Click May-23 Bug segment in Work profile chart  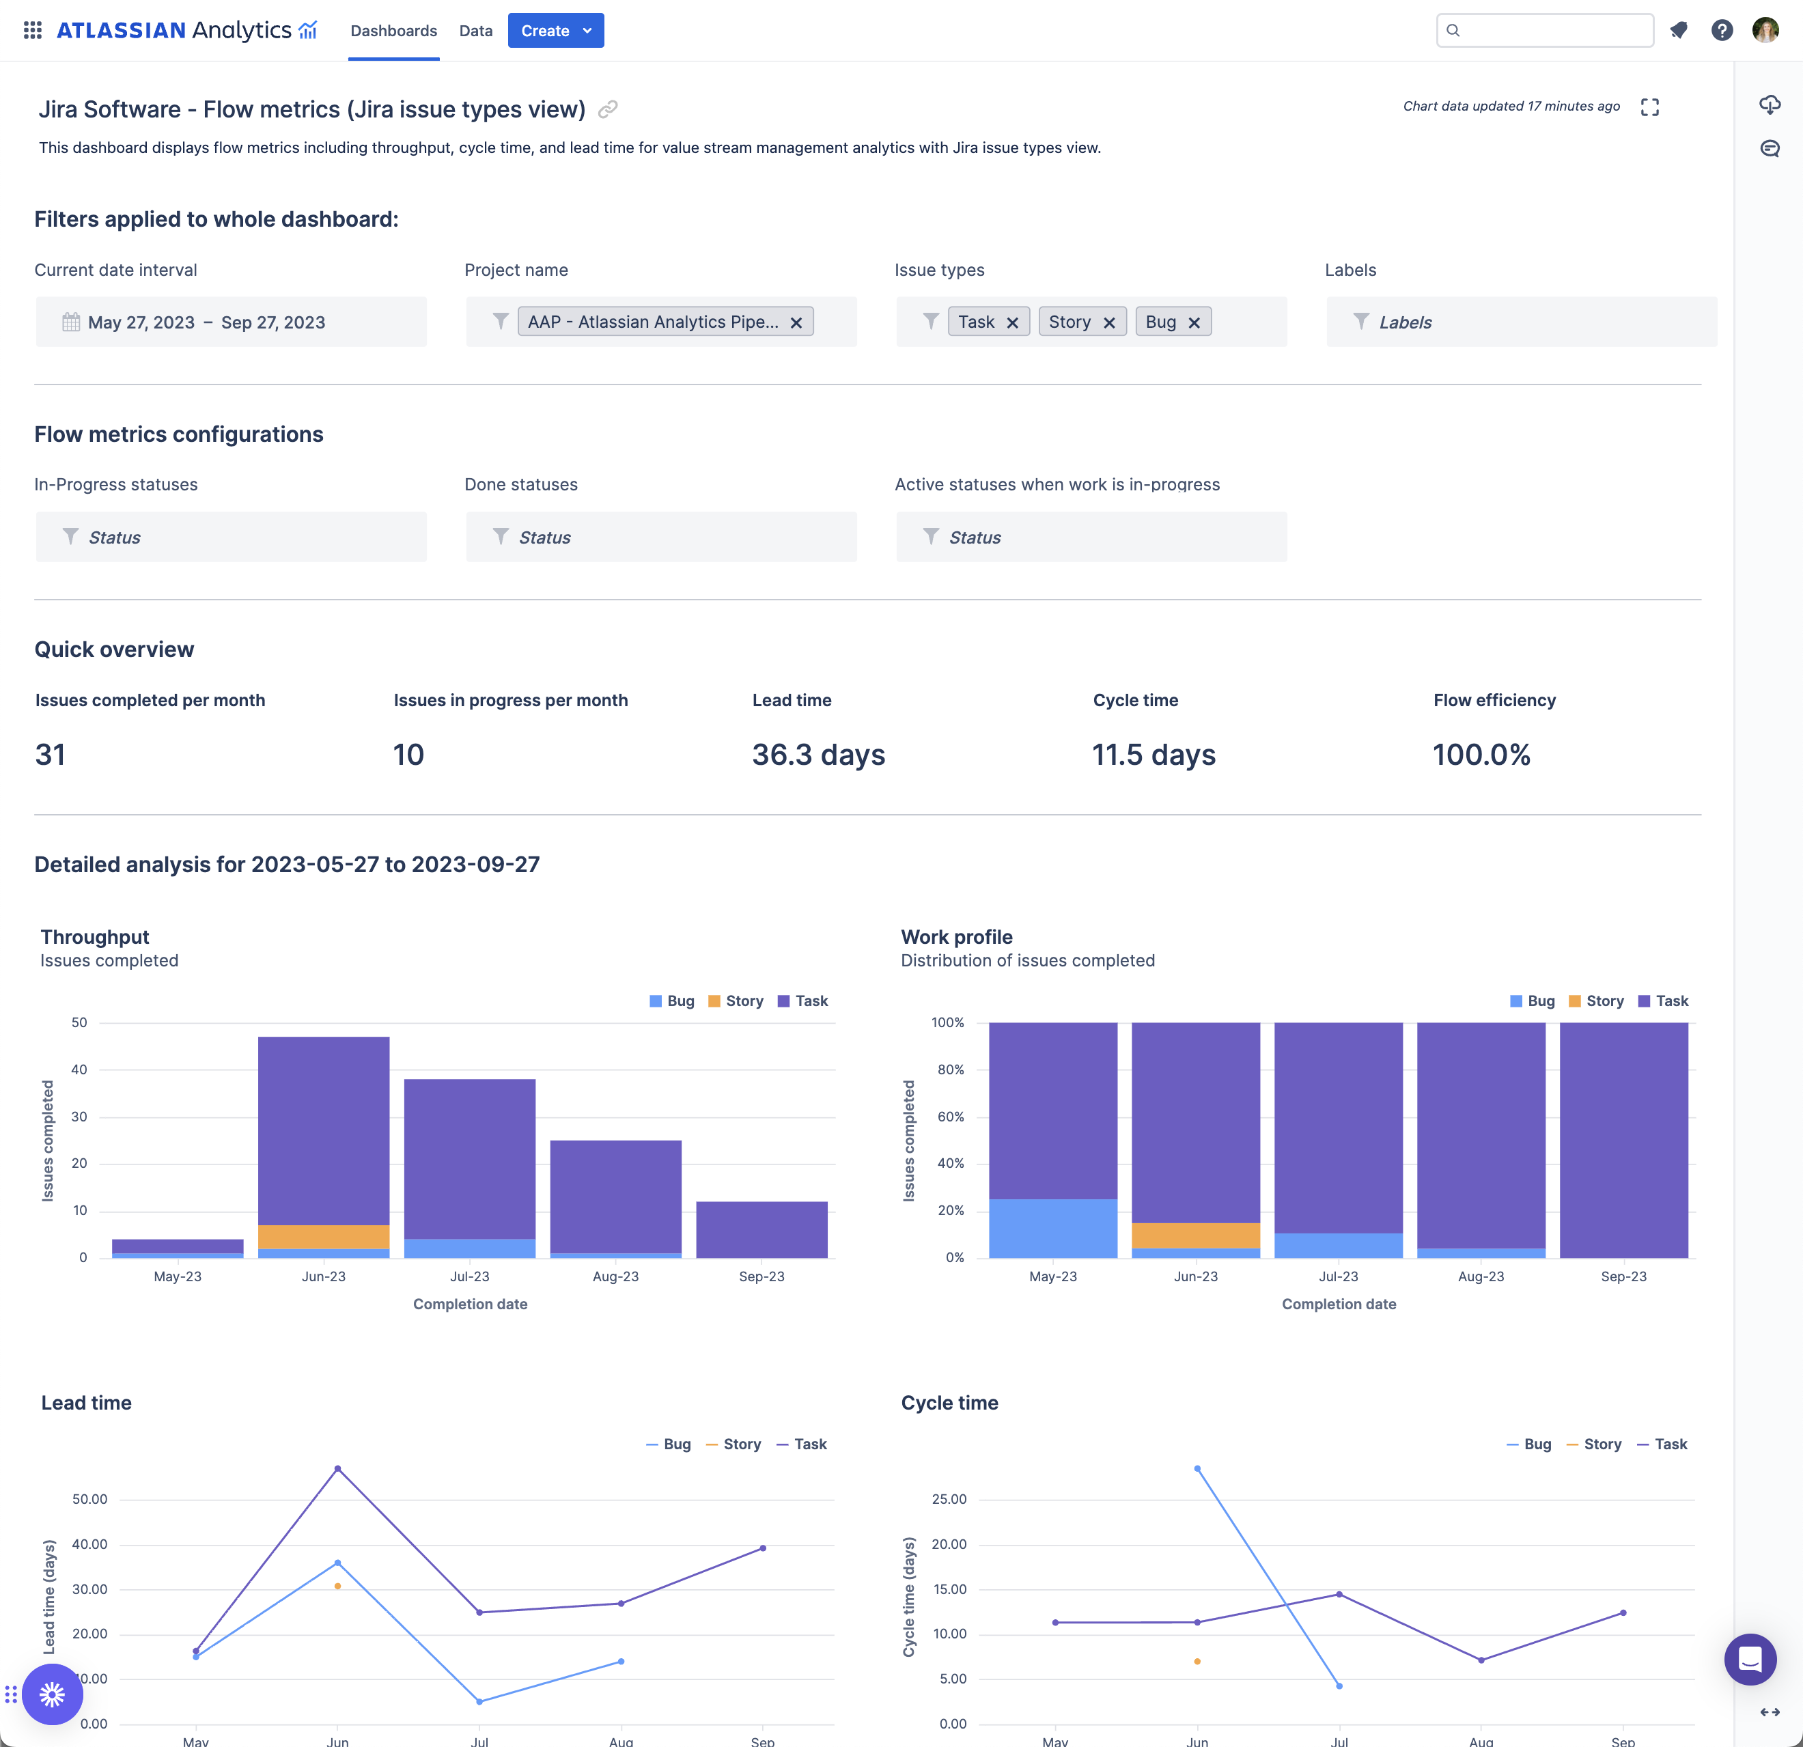[x=1053, y=1228]
